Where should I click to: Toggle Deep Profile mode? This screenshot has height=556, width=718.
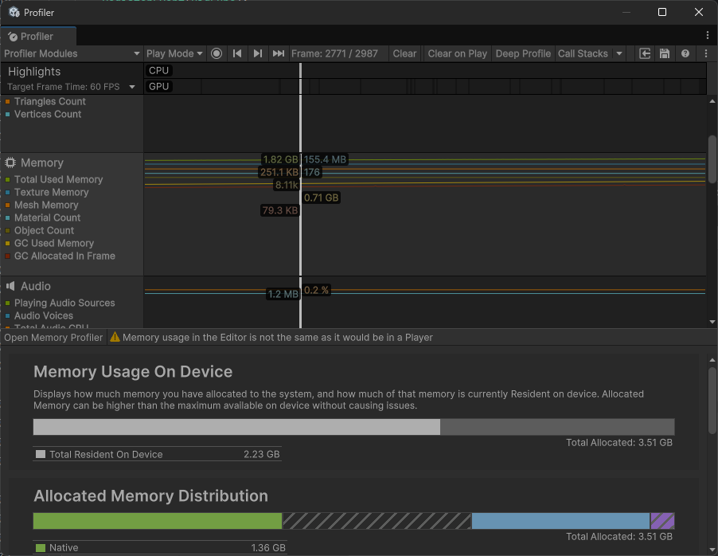[522, 53]
